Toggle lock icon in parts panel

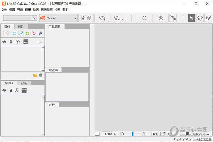[11, 42]
